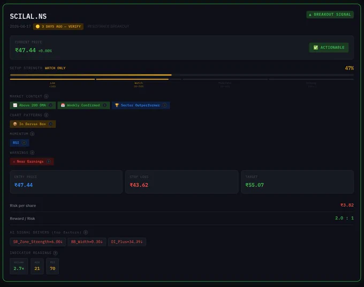
Task: Click the Momentum help icon
Action: 32,134
